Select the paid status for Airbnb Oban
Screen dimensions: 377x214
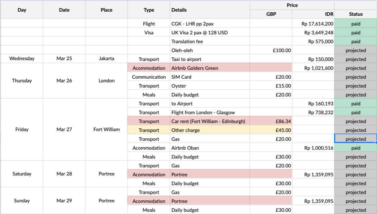point(356,148)
